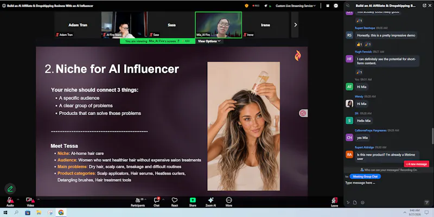Click the green Share screen button
Viewport: 434px width, 217px height.
[193, 202]
